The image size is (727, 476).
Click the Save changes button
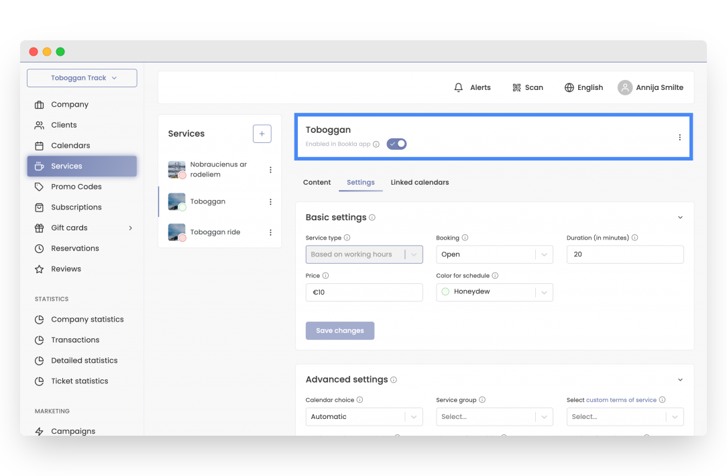340,331
